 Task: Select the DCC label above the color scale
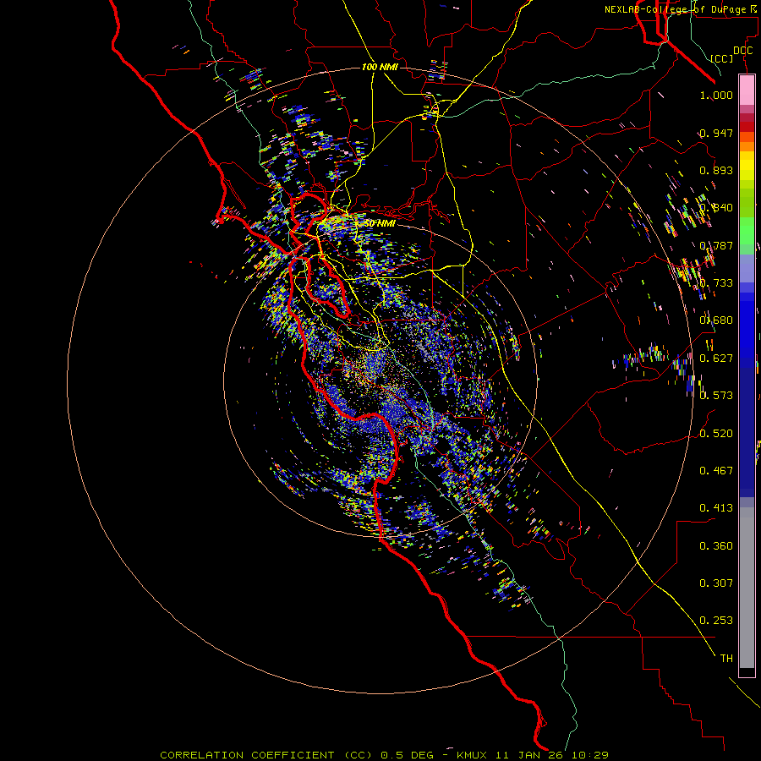pos(742,51)
